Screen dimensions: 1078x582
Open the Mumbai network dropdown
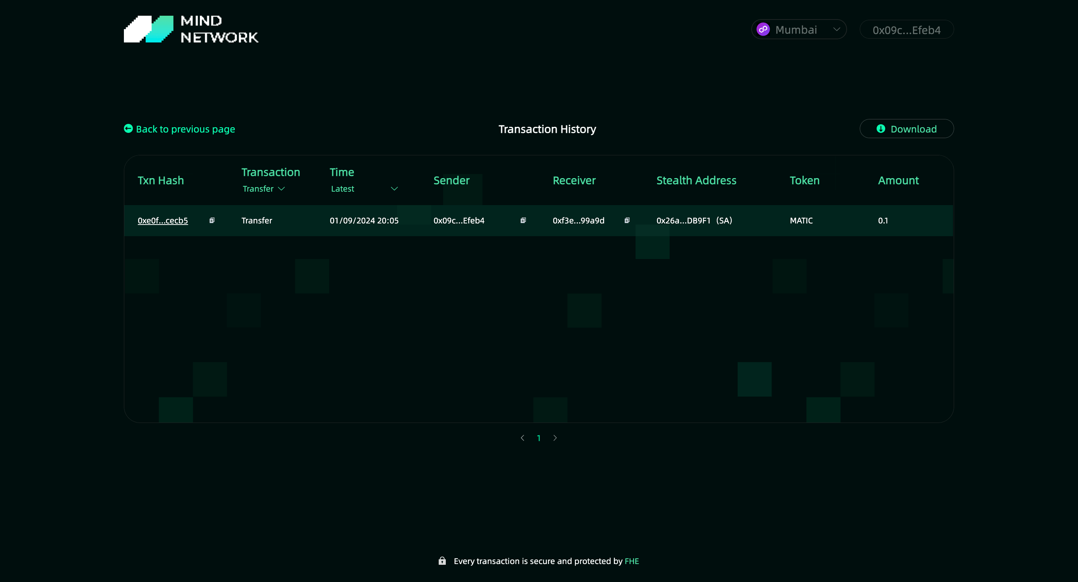tap(798, 29)
